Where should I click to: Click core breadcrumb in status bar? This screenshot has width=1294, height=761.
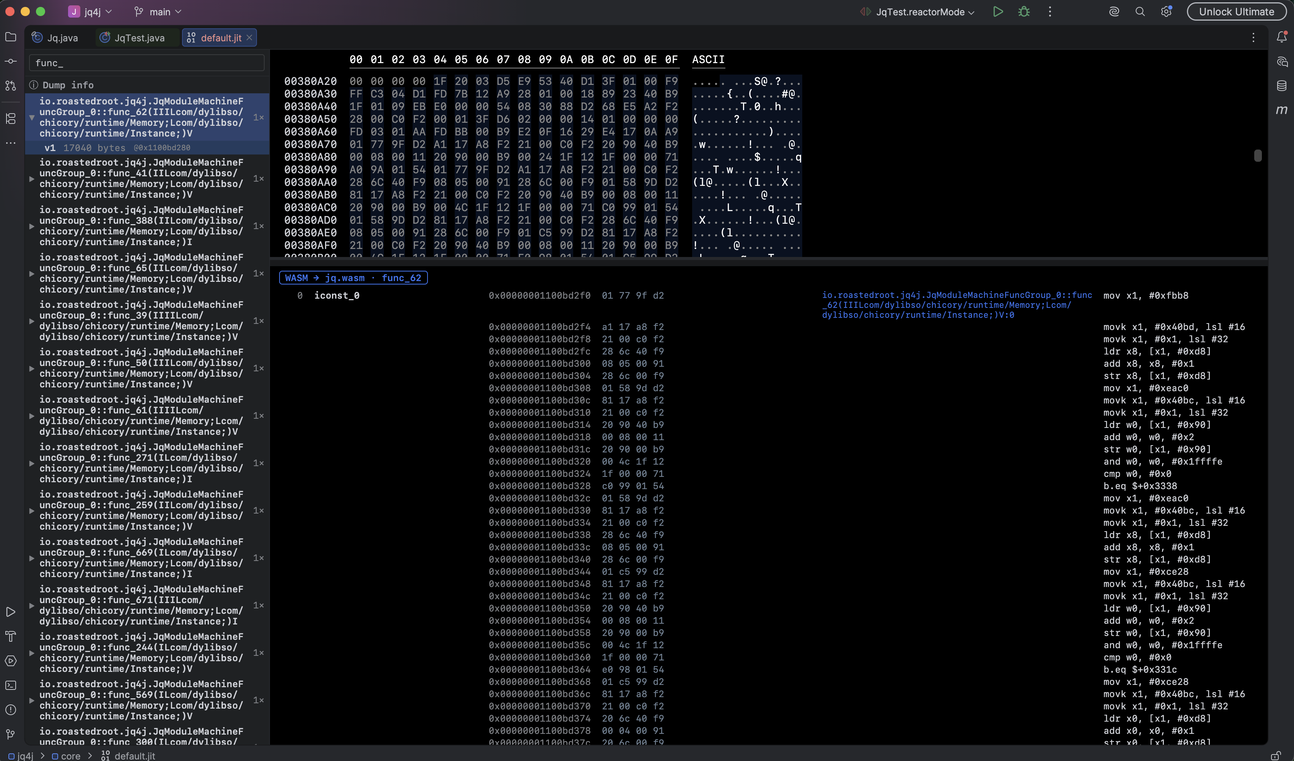click(66, 756)
